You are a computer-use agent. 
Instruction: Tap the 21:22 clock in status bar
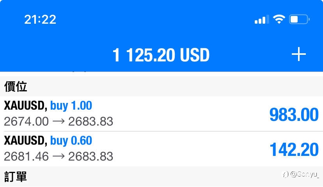point(40,20)
